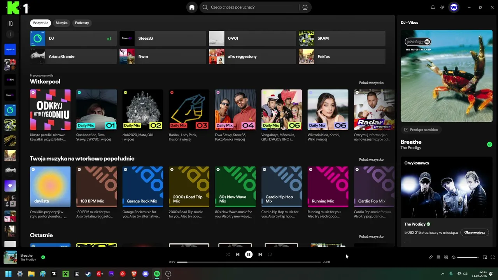The width and height of the screenshot is (498, 280).
Task: Open the SKAM shortcut tile
Action: click(x=342, y=38)
